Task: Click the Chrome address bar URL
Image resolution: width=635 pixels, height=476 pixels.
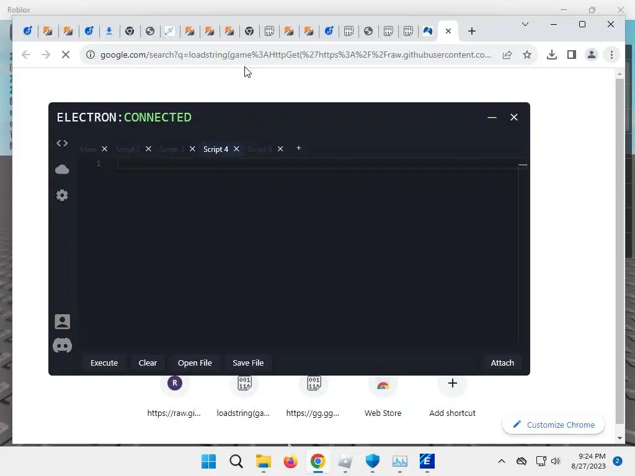Action: click(x=296, y=55)
